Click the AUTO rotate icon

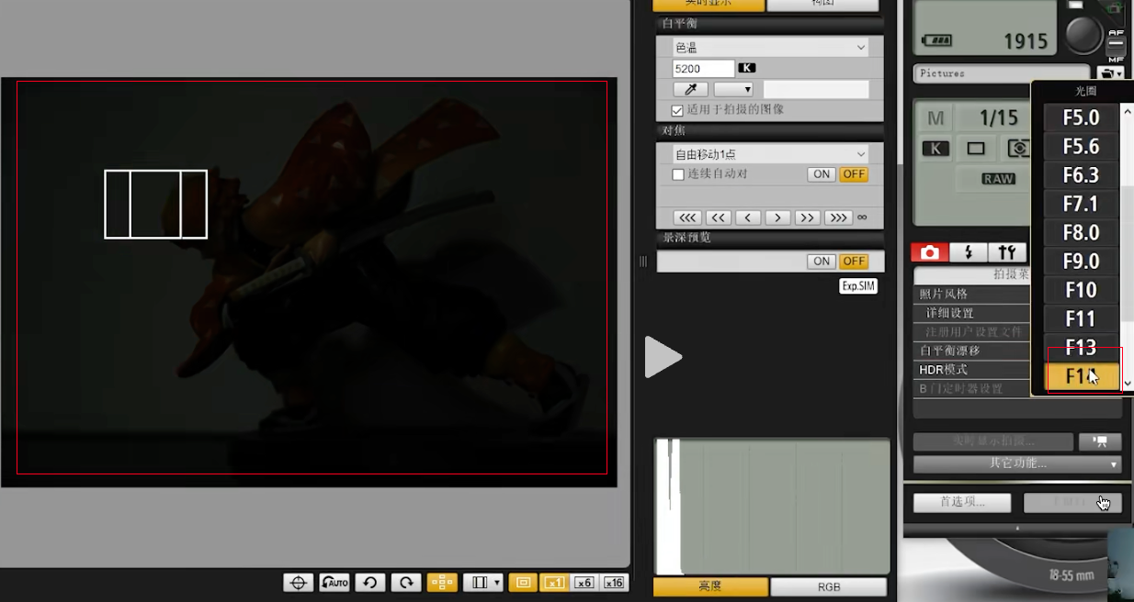pos(335,582)
